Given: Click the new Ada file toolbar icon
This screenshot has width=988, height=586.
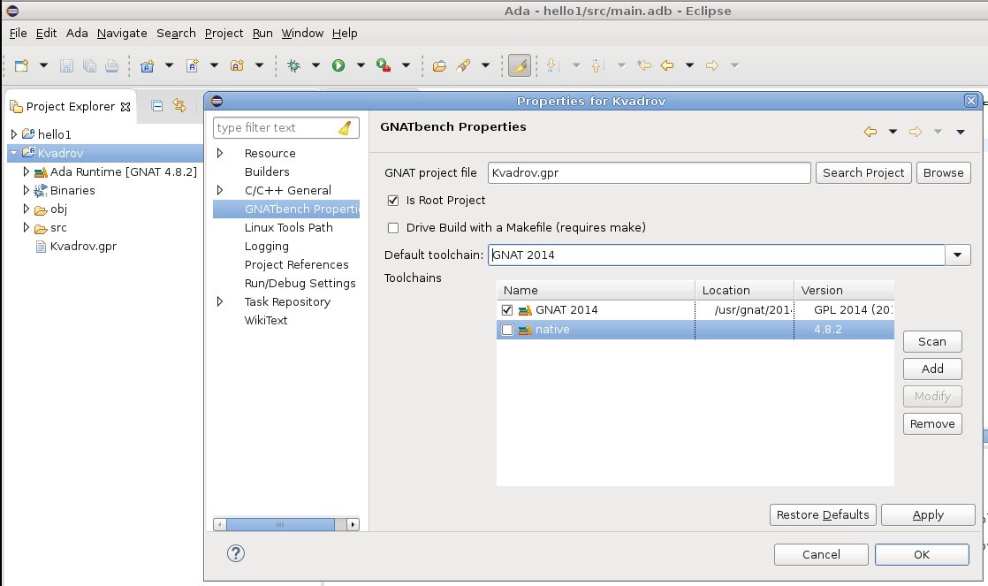Looking at the screenshot, I should 192,65.
